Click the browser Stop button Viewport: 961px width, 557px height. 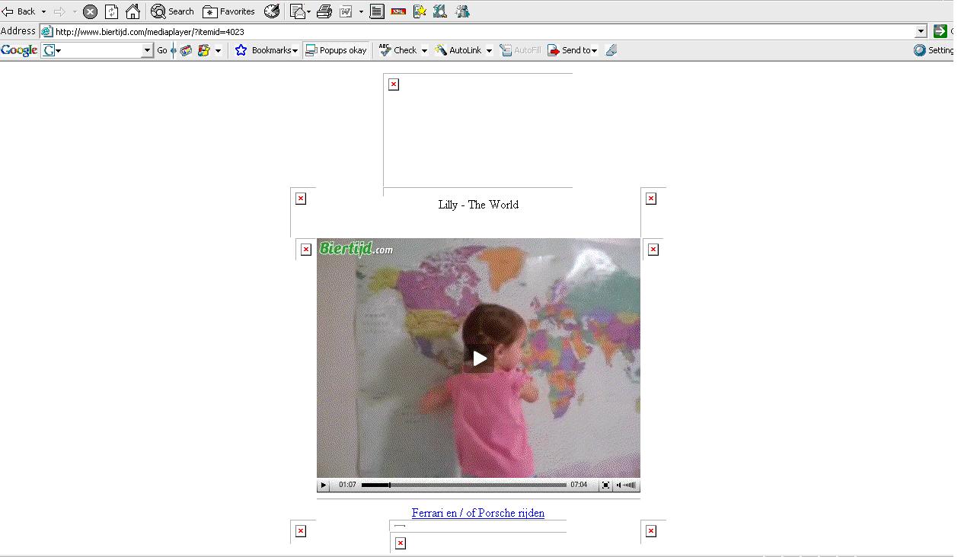(x=90, y=11)
